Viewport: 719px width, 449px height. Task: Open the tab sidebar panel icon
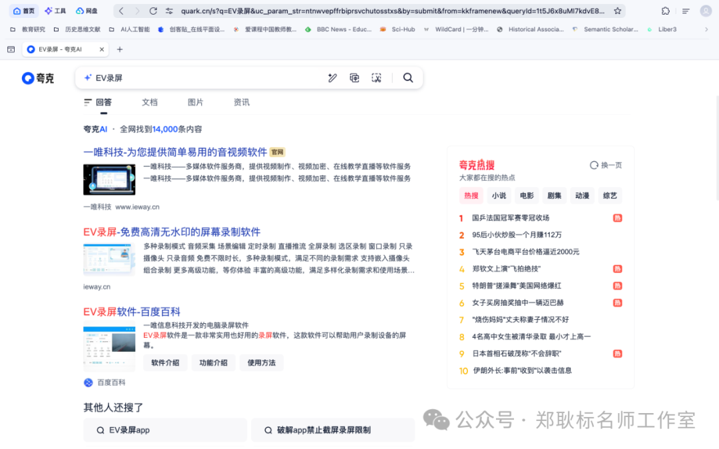tap(11, 49)
